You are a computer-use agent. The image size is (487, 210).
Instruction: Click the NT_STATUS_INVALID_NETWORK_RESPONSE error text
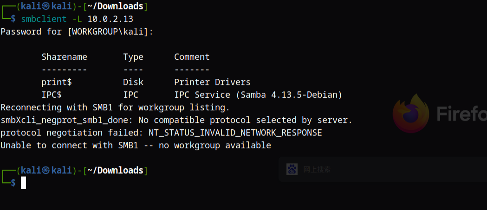[x=235, y=133]
